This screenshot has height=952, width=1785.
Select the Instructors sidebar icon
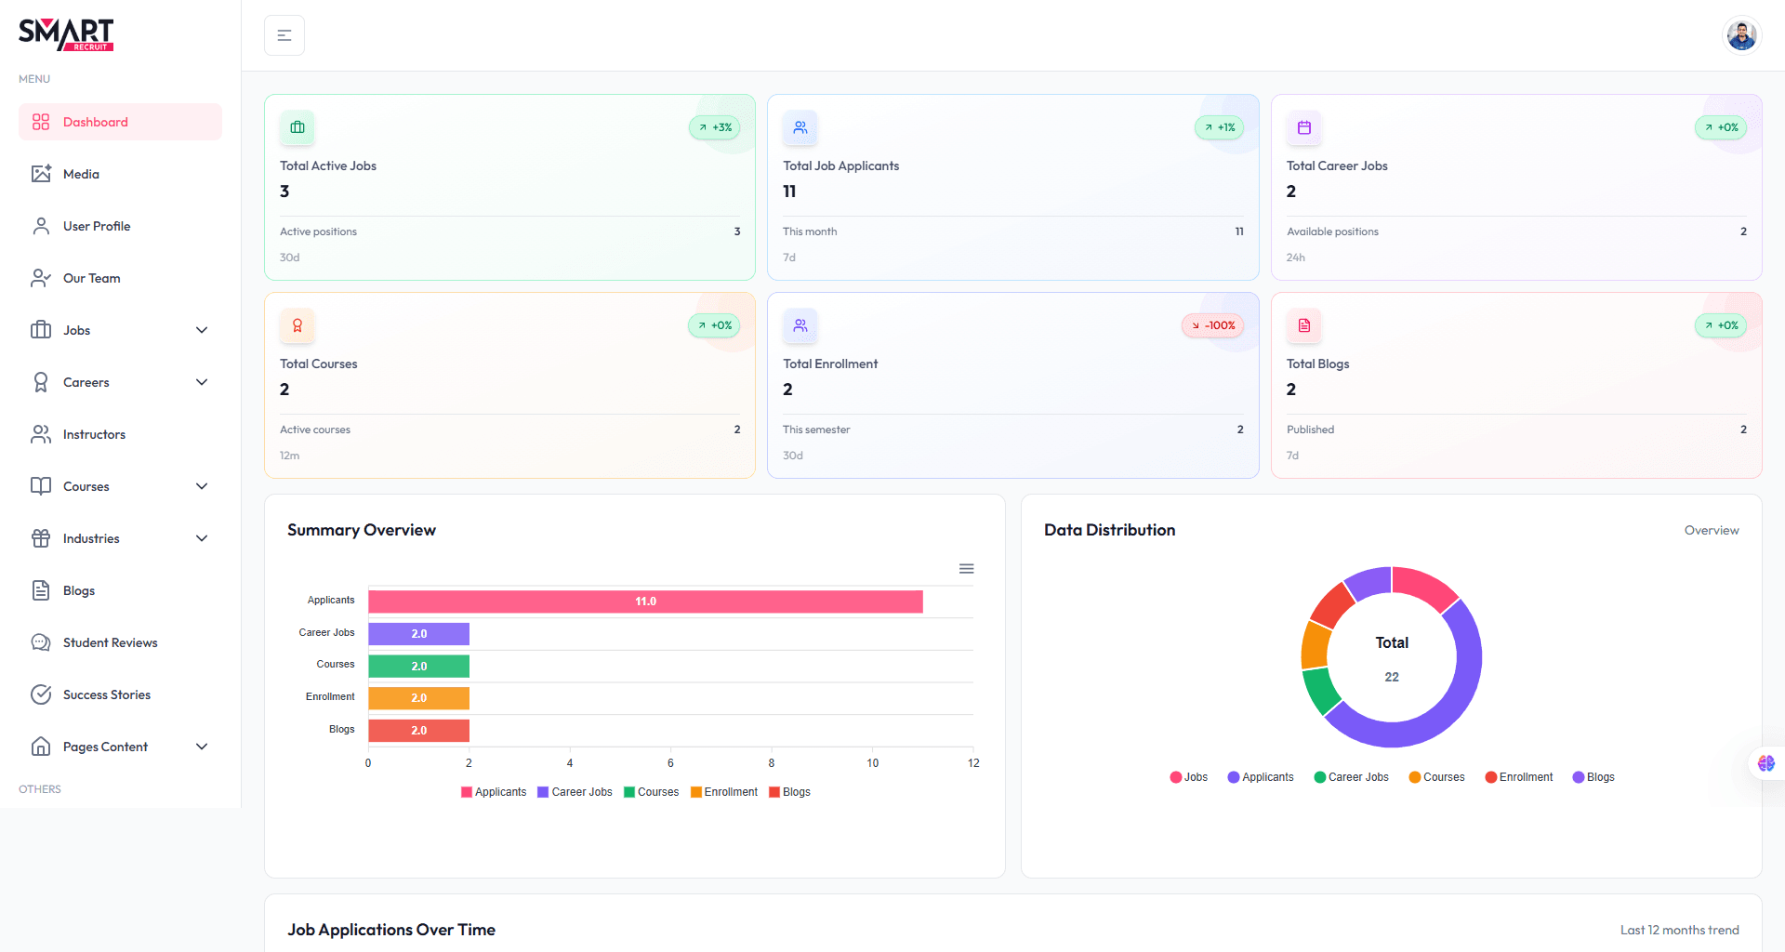pyautogui.click(x=40, y=433)
